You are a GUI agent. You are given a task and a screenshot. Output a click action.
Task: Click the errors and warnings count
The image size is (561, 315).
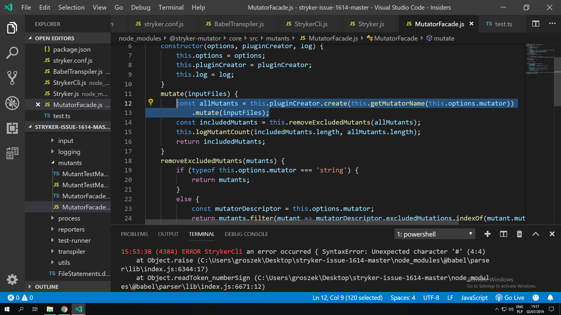click(x=20, y=297)
